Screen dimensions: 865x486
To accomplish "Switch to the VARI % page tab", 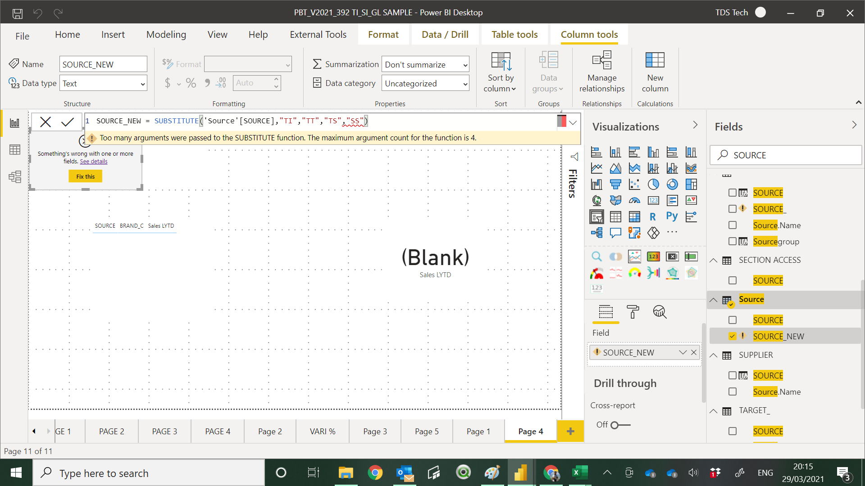I will [x=323, y=431].
